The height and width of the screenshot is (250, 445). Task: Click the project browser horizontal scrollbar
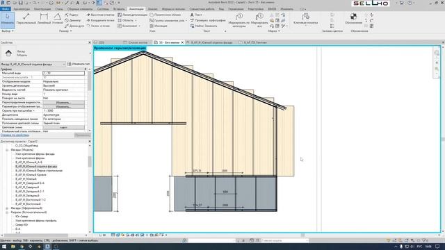(x=35, y=235)
